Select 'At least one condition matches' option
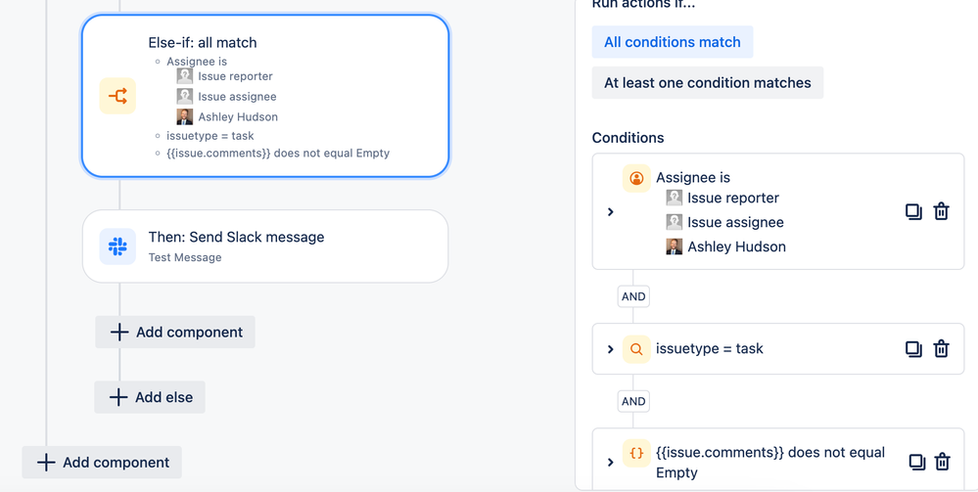This screenshot has width=978, height=492. [707, 83]
